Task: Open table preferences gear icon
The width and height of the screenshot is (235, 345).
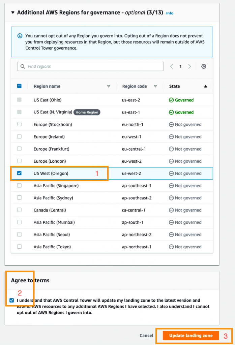Action: point(204,66)
